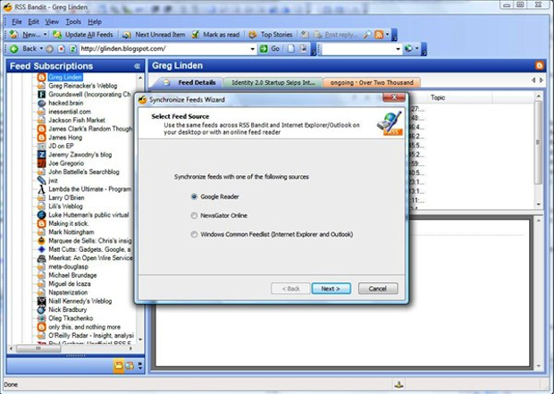This screenshot has height=394, width=554.
Task: Click the Top Stories icon
Action: click(252, 34)
